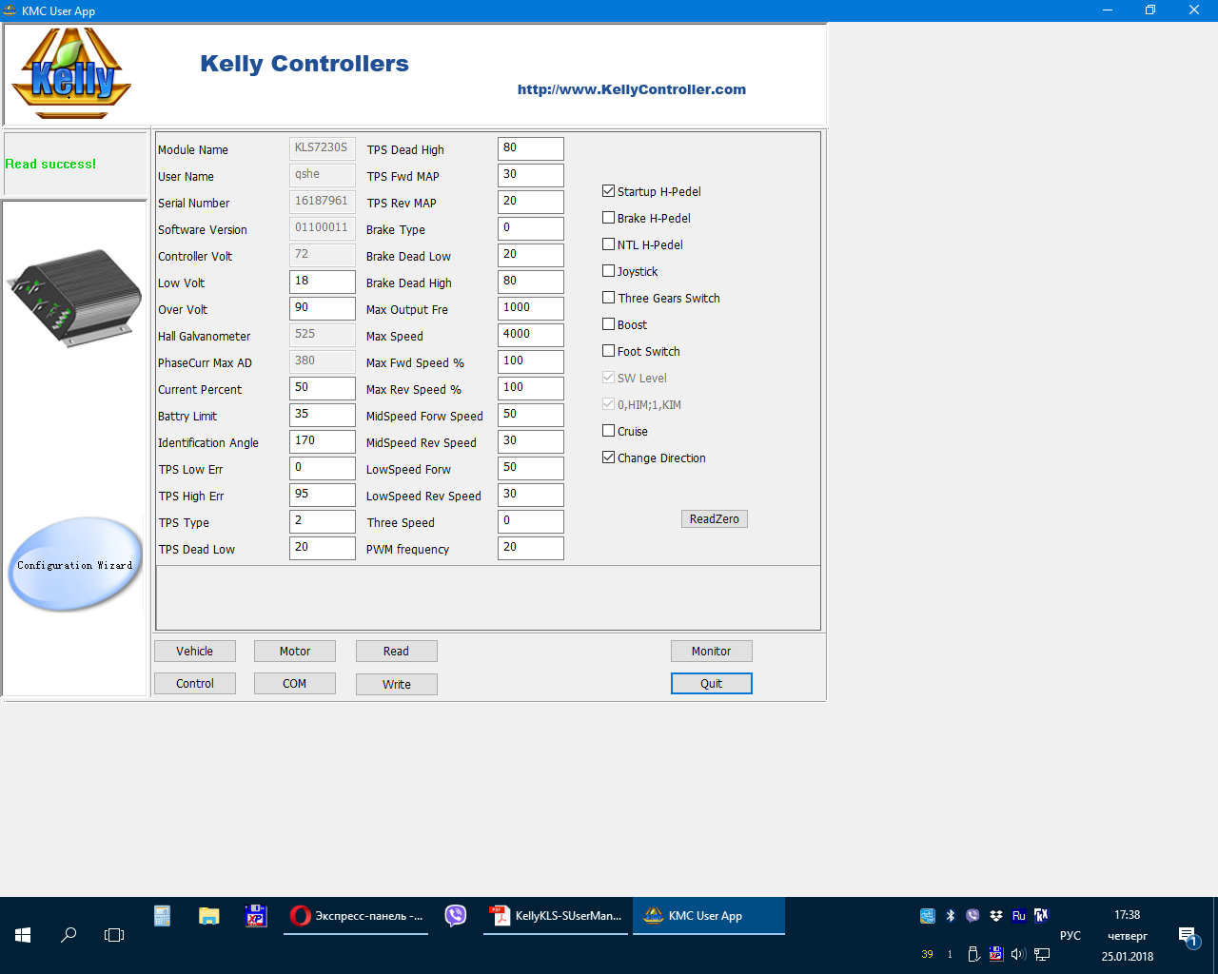Image resolution: width=1218 pixels, height=974 pixels.
Task: Uncheck Startup H-Pedel checkbox
Action: tap(609, 191)
